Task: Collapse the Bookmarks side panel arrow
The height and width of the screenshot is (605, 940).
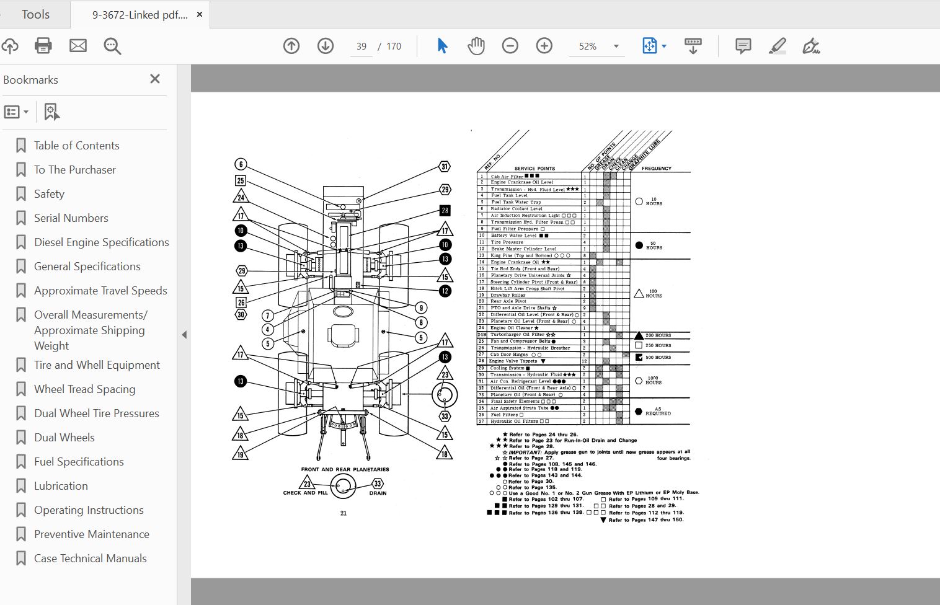Action: click(184, 335)
